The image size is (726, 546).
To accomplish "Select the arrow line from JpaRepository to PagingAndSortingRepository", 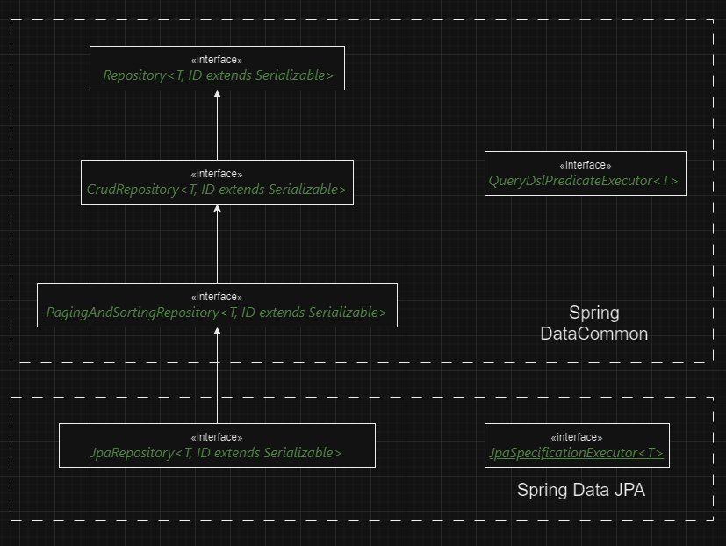I will (x=217, y=379).
